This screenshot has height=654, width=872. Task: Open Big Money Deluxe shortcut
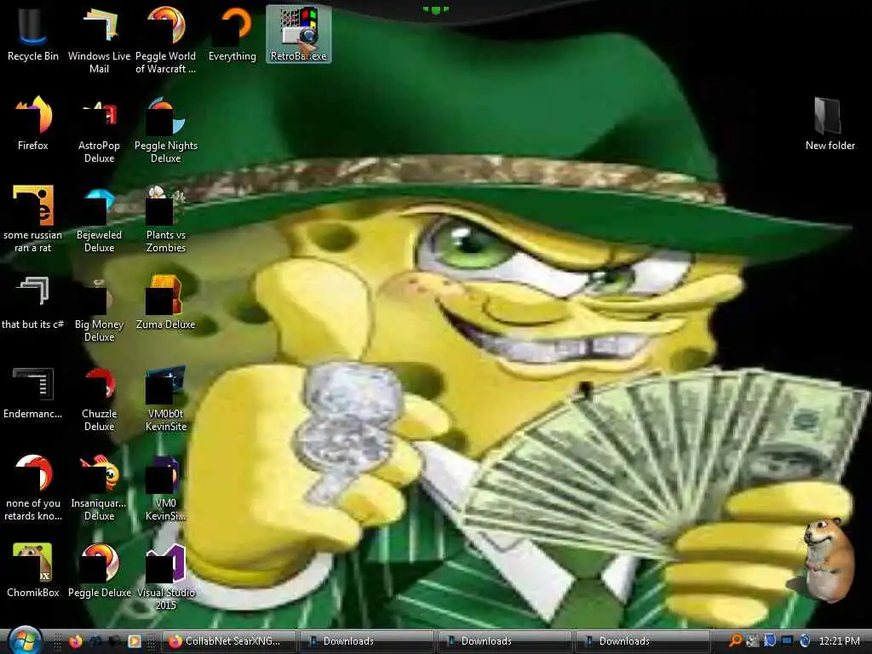pos(99,308)
